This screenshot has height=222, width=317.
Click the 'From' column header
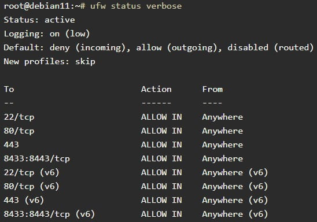[x=212, y=89]
